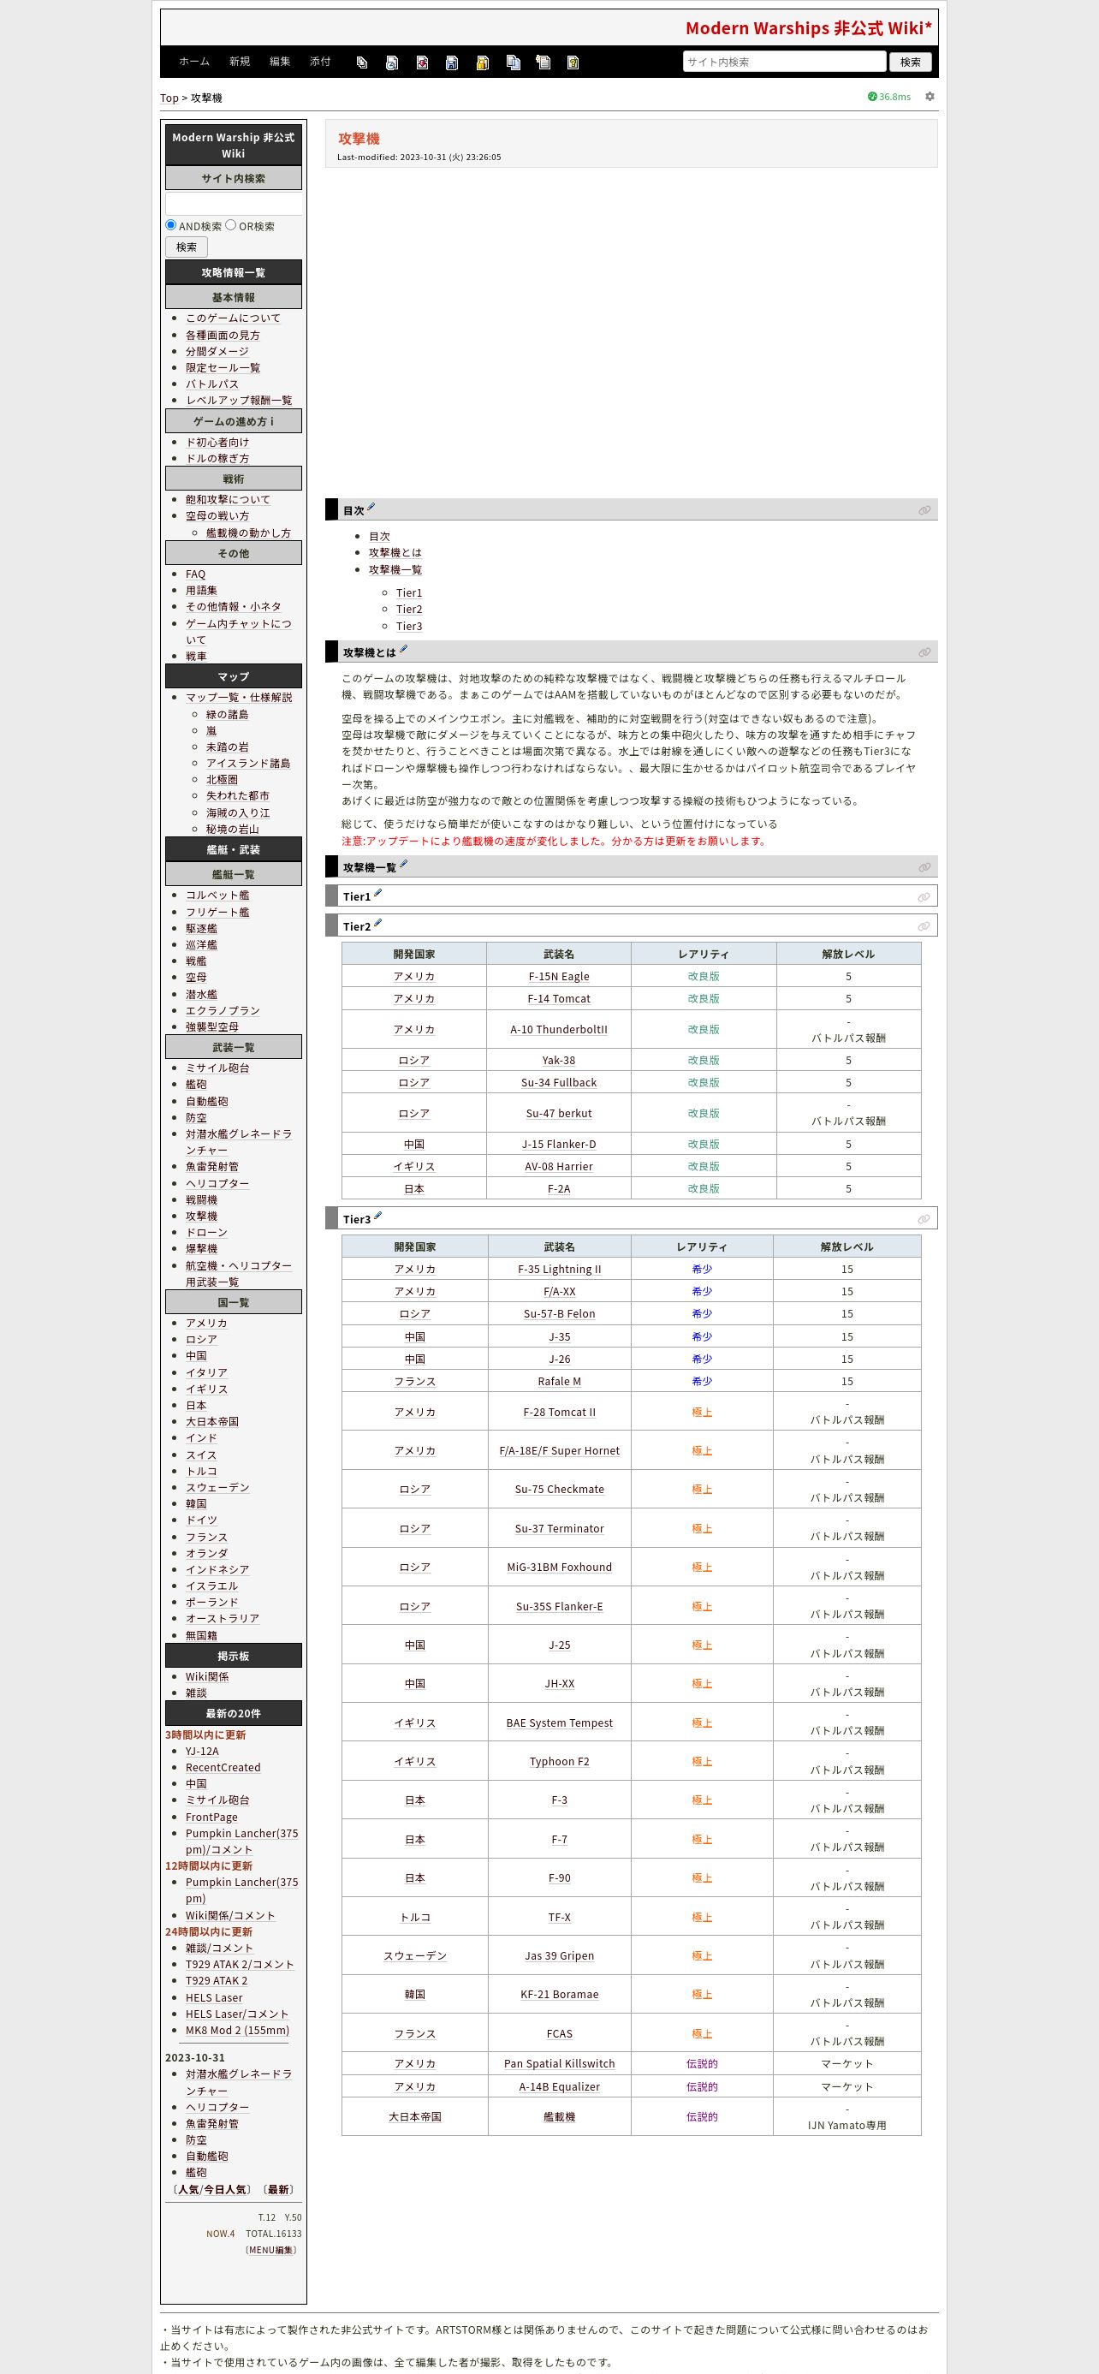Click chain anchor icon on Tier1 heading bar

click(x=923, y=896)
